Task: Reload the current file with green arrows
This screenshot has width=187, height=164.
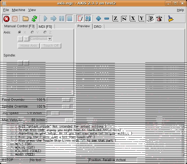Action: (34, 19)
